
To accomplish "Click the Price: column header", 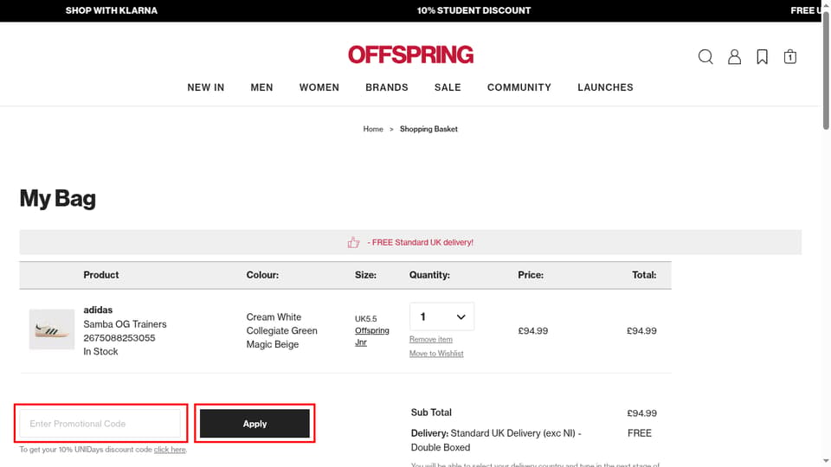I will [x=531, y=275].
